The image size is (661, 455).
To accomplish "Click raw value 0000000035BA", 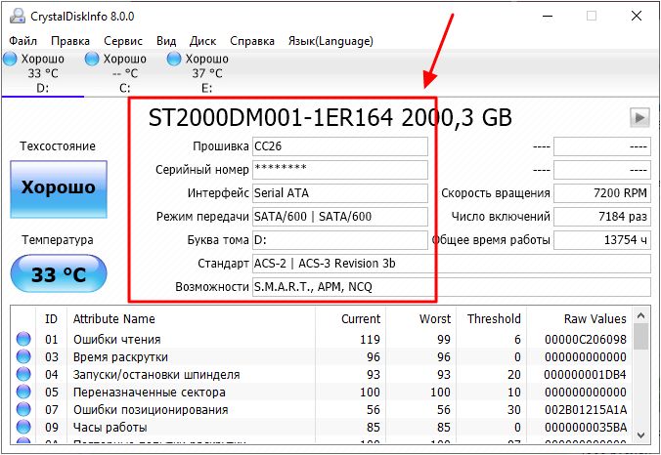I will tap(586, 428).
